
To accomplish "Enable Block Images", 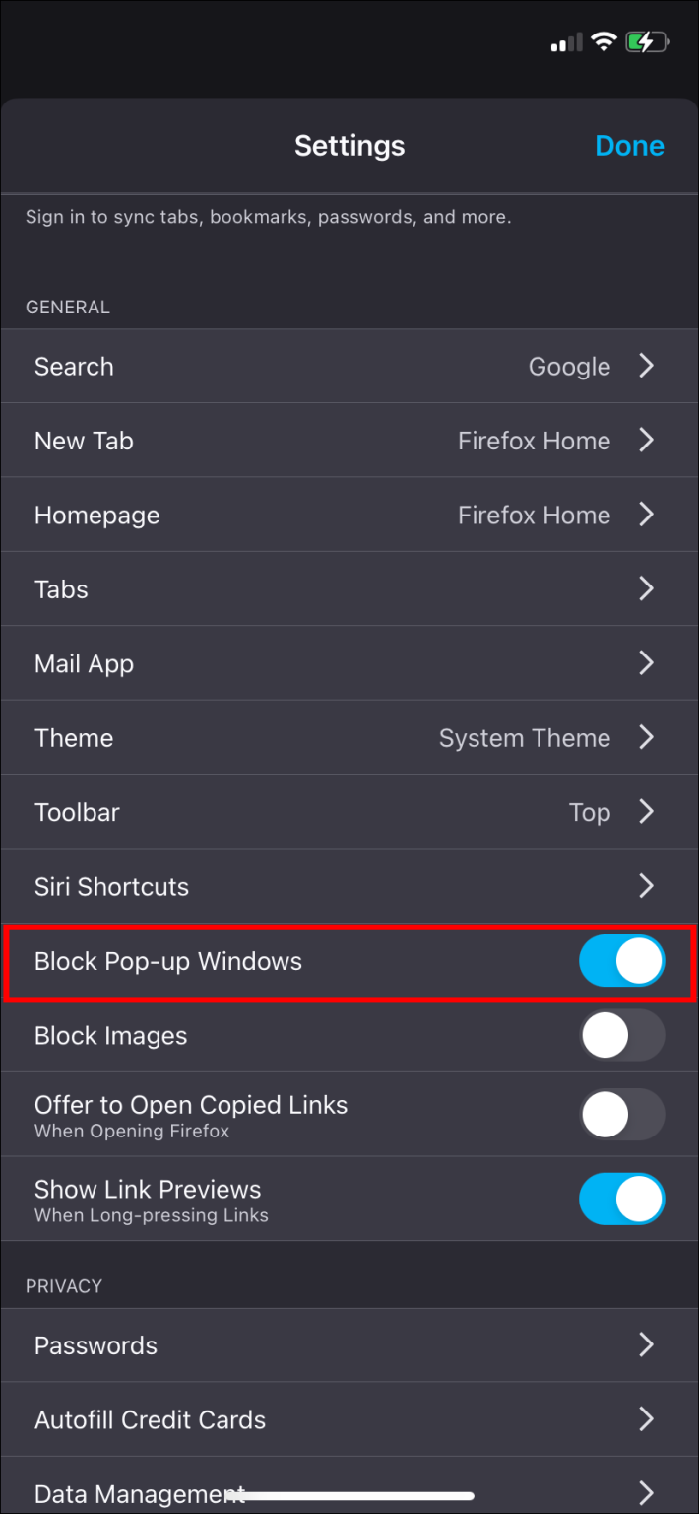I will tap(621, 1035).
